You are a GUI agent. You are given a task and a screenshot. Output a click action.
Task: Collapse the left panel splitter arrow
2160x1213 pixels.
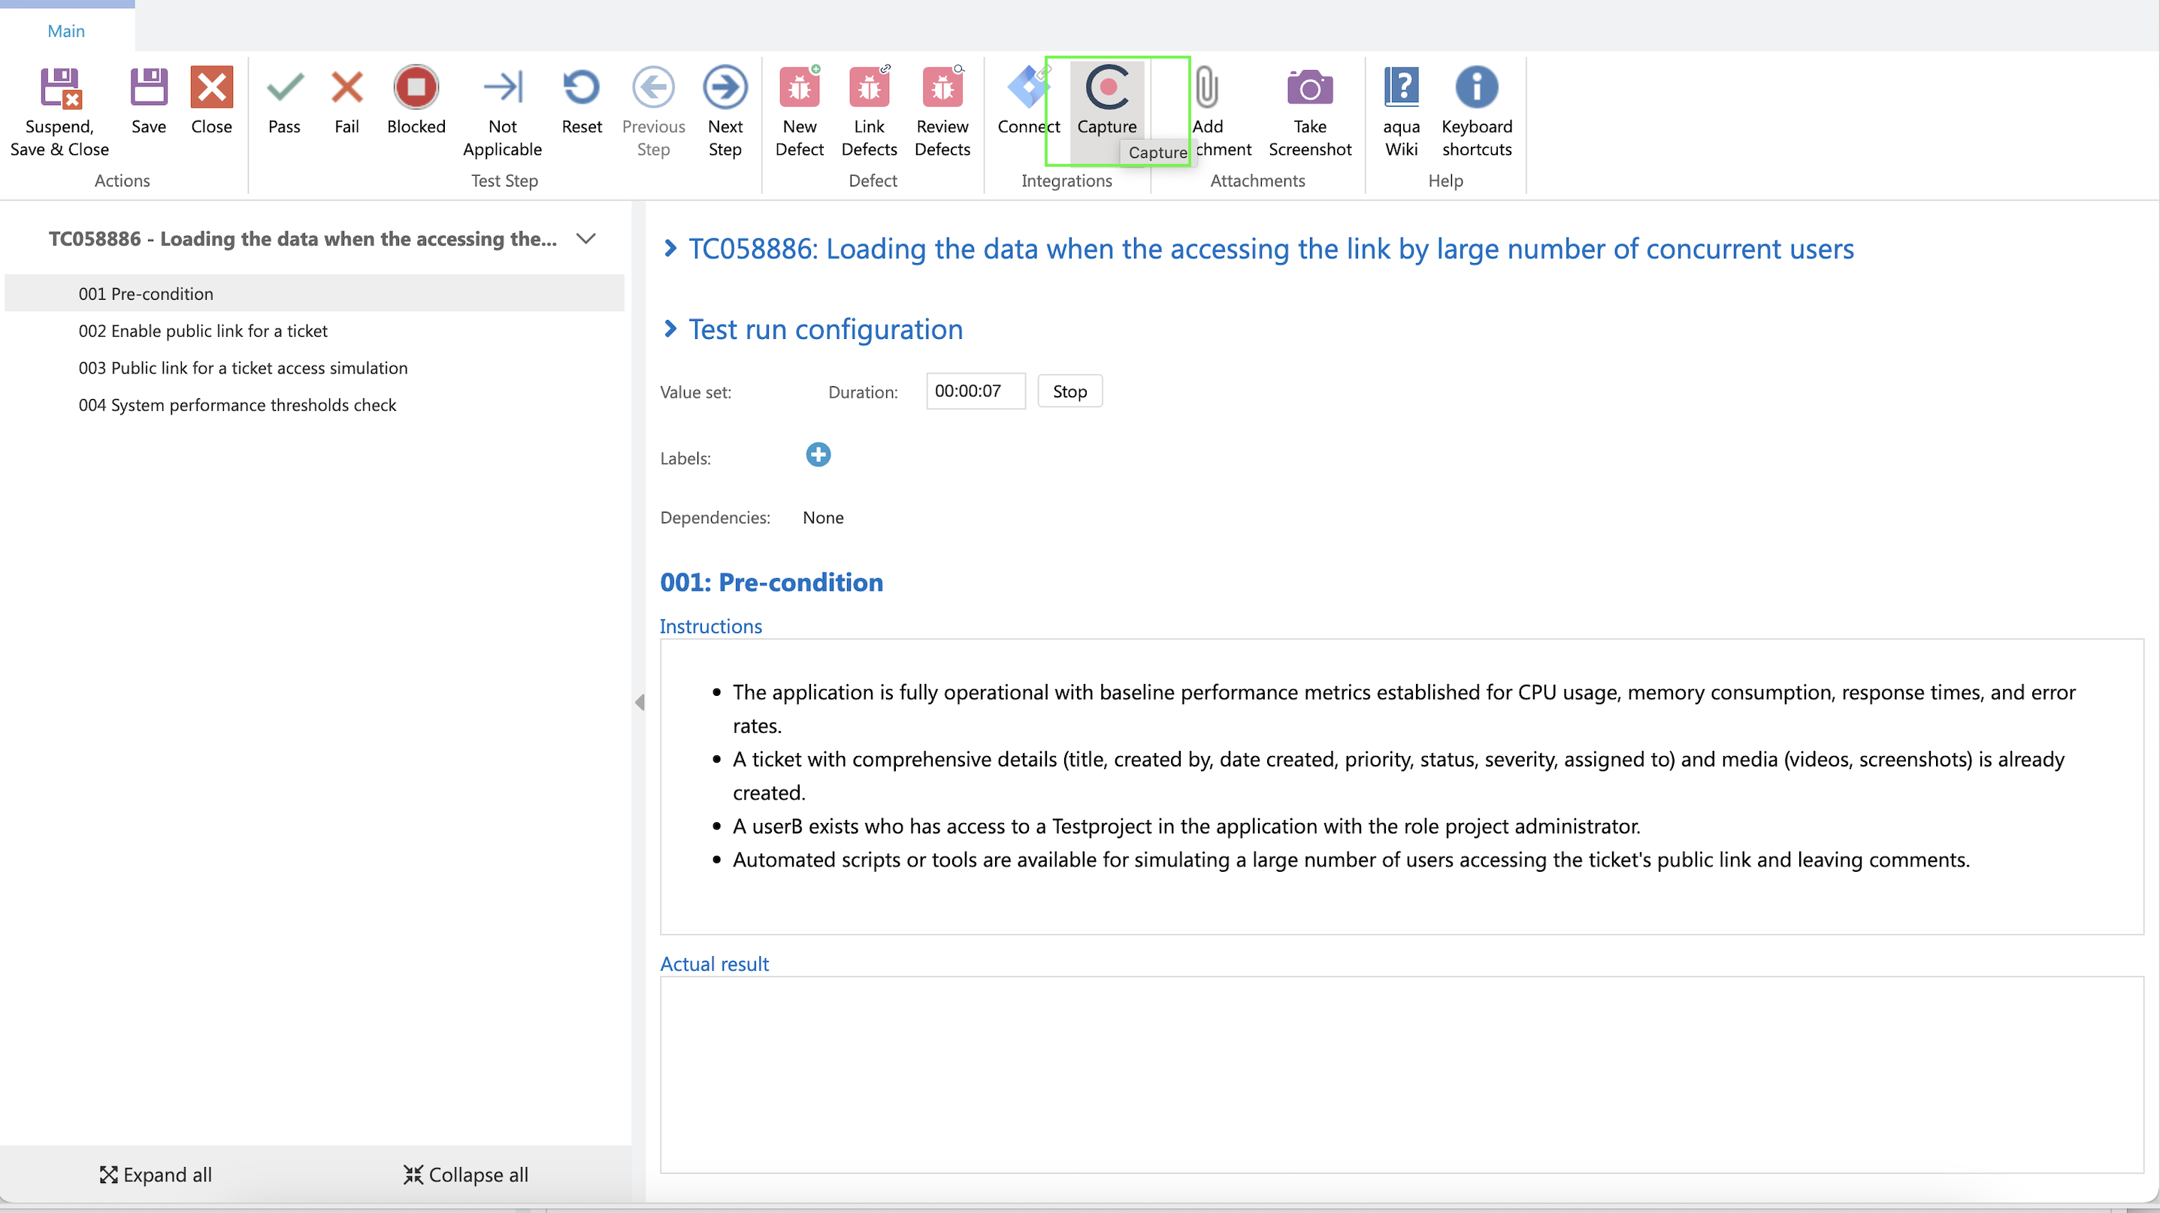point(640,703)
